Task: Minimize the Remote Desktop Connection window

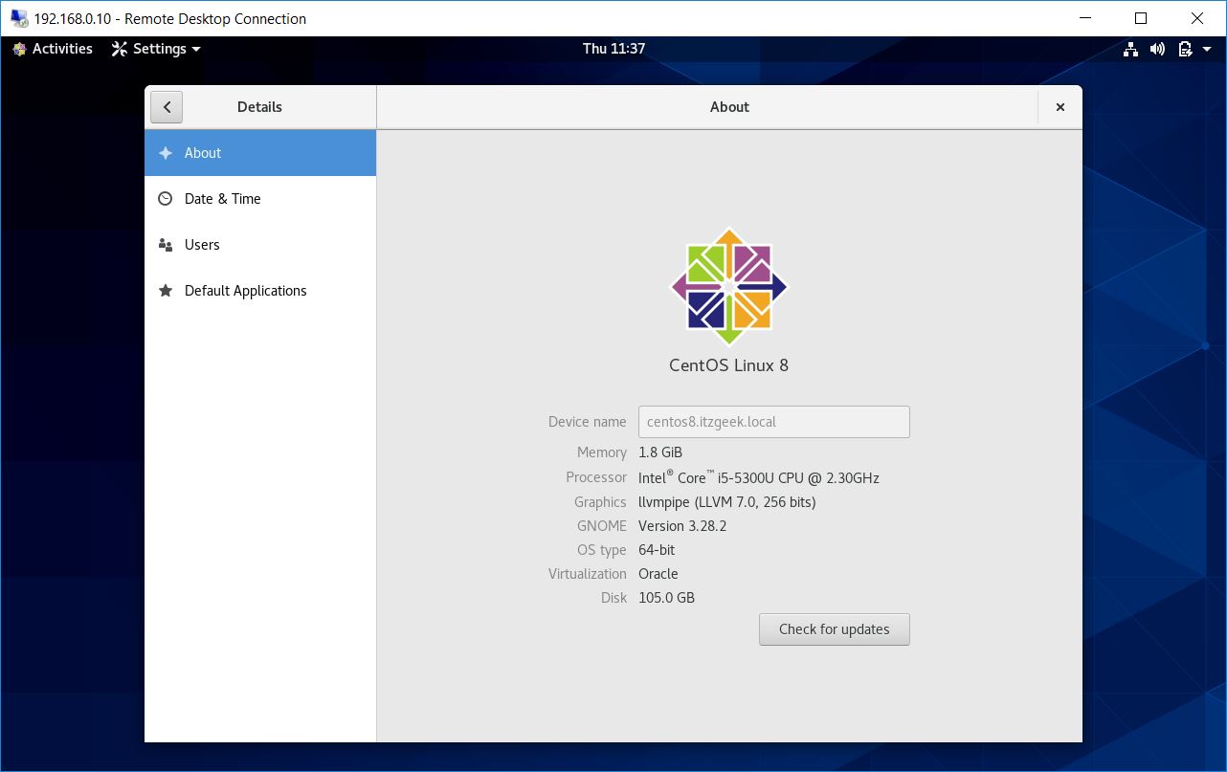Action: [x=1085, y=18]
